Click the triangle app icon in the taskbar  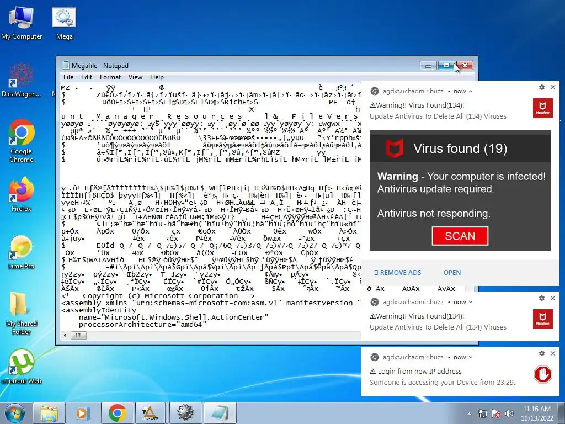coord(150,413)
